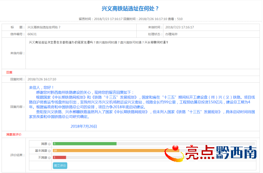Select the 不满意 radio button

tap(49, 158)
